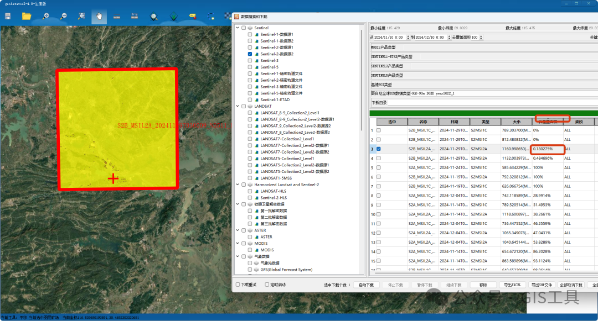Click the save disk icon in toolbar

pos(8,17)
